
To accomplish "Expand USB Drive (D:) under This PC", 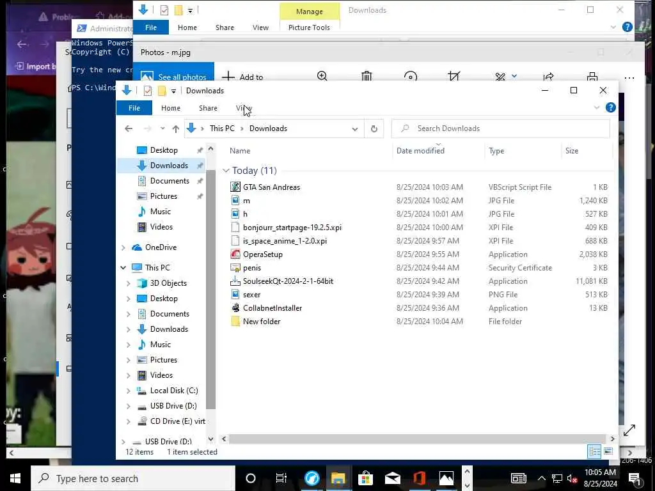I will (128, 406).
